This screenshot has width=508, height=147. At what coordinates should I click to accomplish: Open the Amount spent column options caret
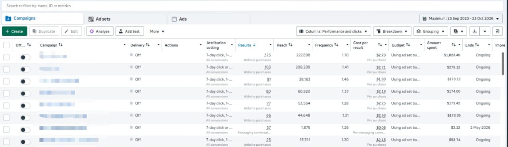coord(460,45)
